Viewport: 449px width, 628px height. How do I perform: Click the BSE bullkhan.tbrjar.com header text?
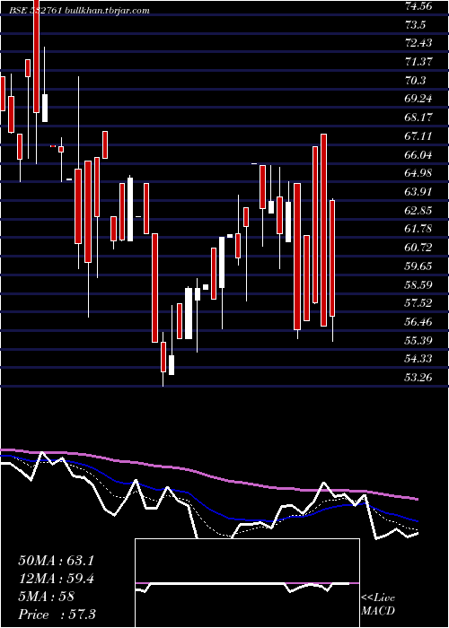click(x=80, y=11)
